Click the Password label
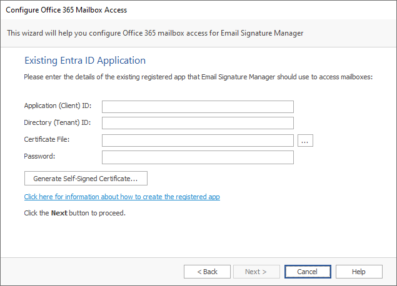Image resolution: width=397 pixels, height=286 pixels. pos(39,156)
